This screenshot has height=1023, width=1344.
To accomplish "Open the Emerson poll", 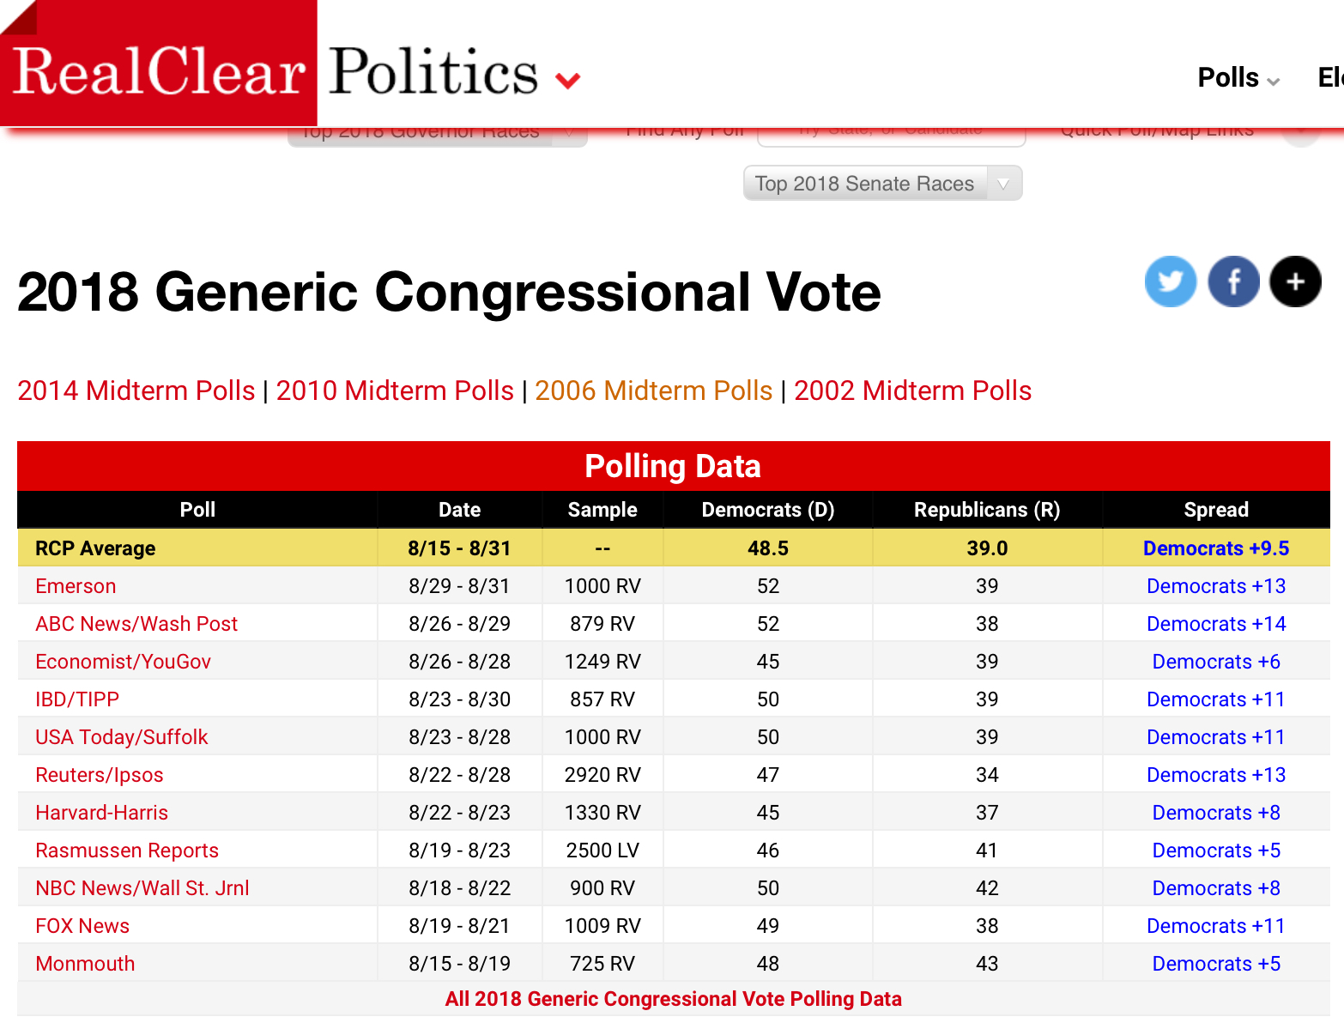I will (76, 586).
